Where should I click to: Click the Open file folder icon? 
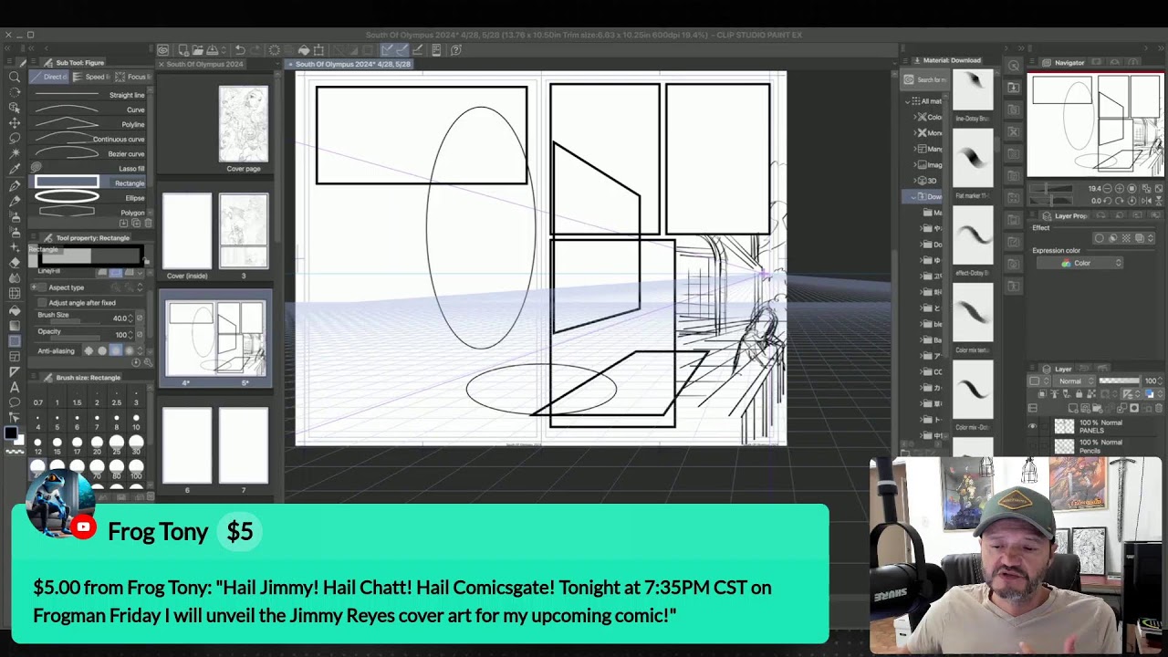coord(198,50)
